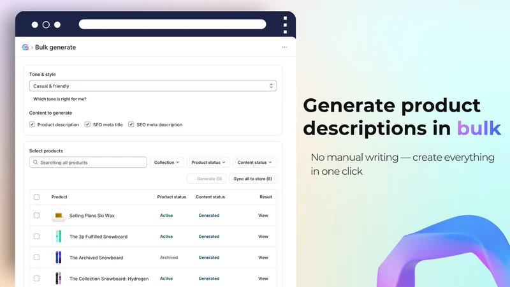
Task: Click the Generate (0) button
Action: click(x=207, y=179)
